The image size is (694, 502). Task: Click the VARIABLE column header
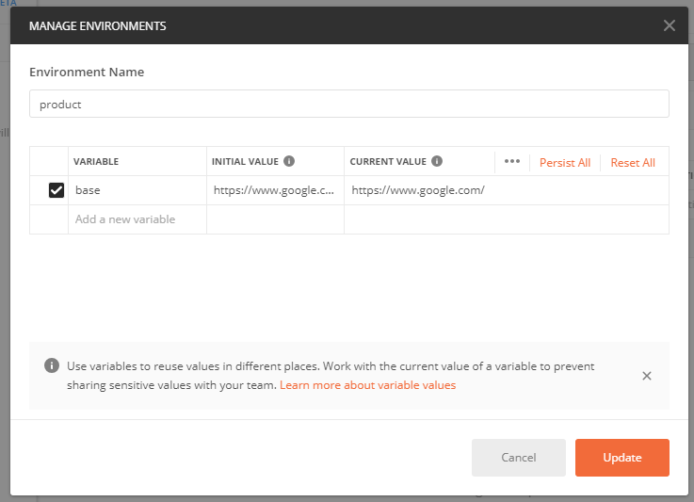click(96, 162)
